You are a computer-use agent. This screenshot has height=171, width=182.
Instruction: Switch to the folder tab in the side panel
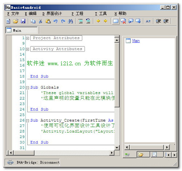coord(143,154)
